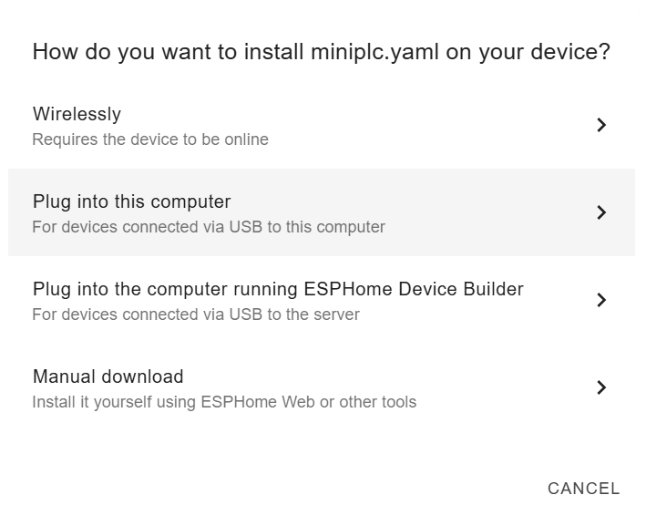Choose the Wirelessly install option
This screenshot has height=526, width=646.
322,125
